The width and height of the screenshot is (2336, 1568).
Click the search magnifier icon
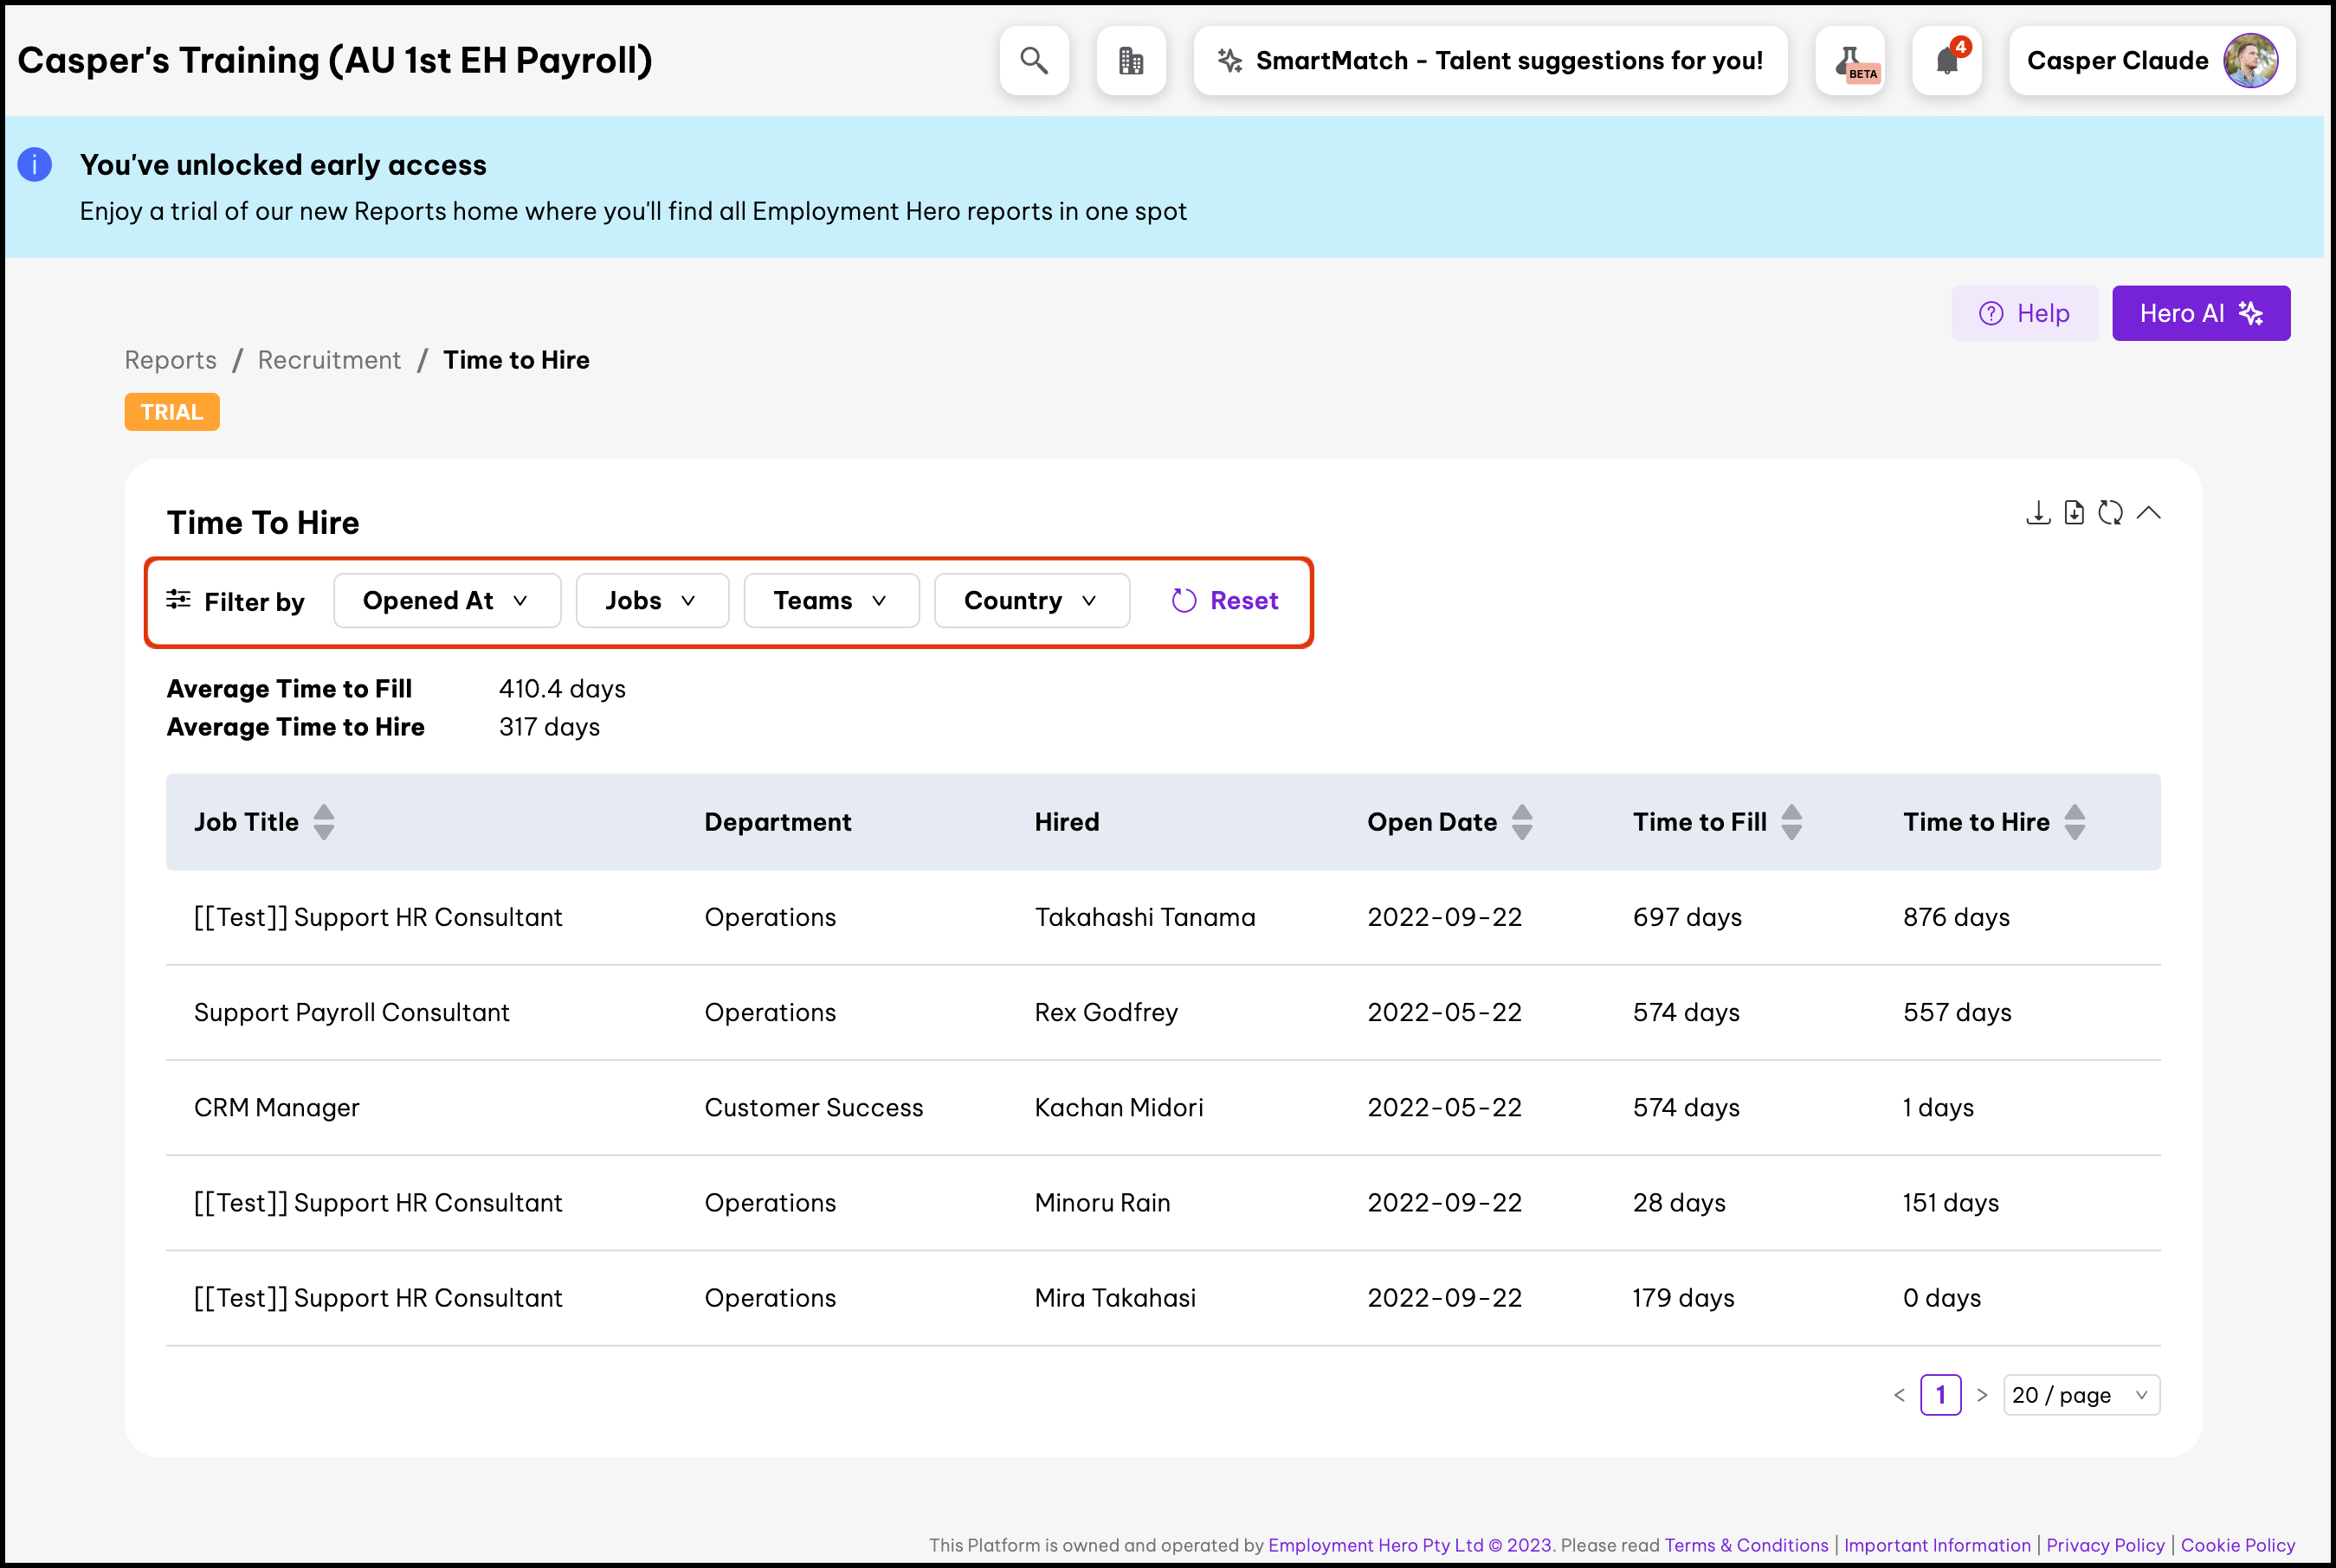tap(1034, 61)
